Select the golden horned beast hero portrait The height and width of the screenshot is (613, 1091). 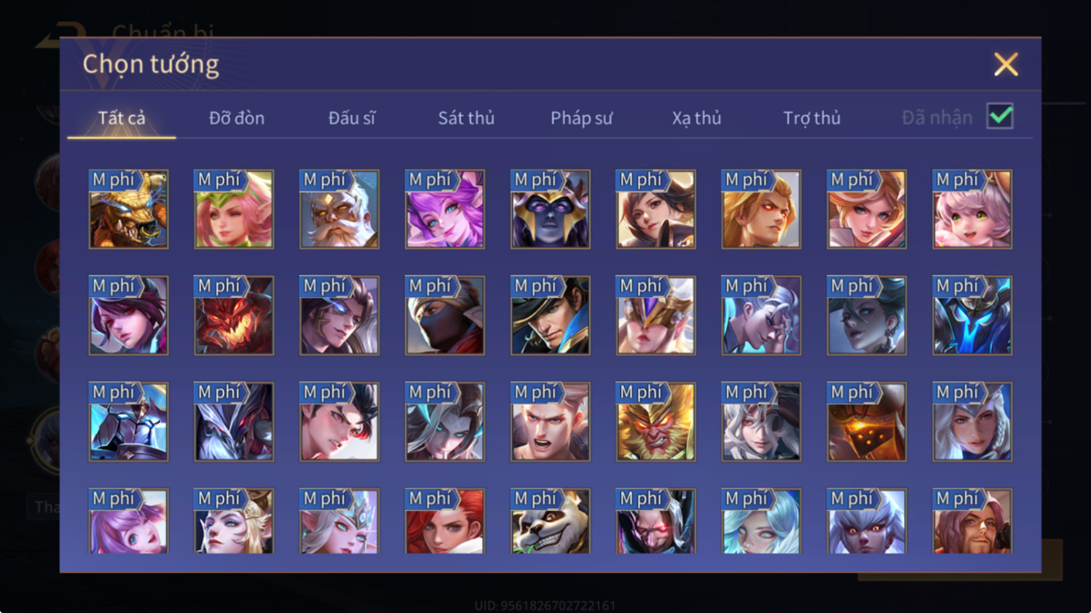(128, 210)
